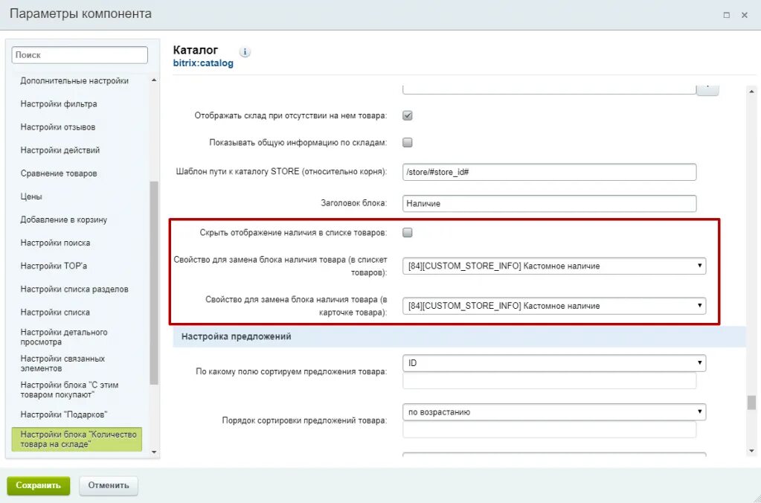Click empty text field below по возрастанию dropdown
This screenshot has width=761, height=503.
(550, 429)
